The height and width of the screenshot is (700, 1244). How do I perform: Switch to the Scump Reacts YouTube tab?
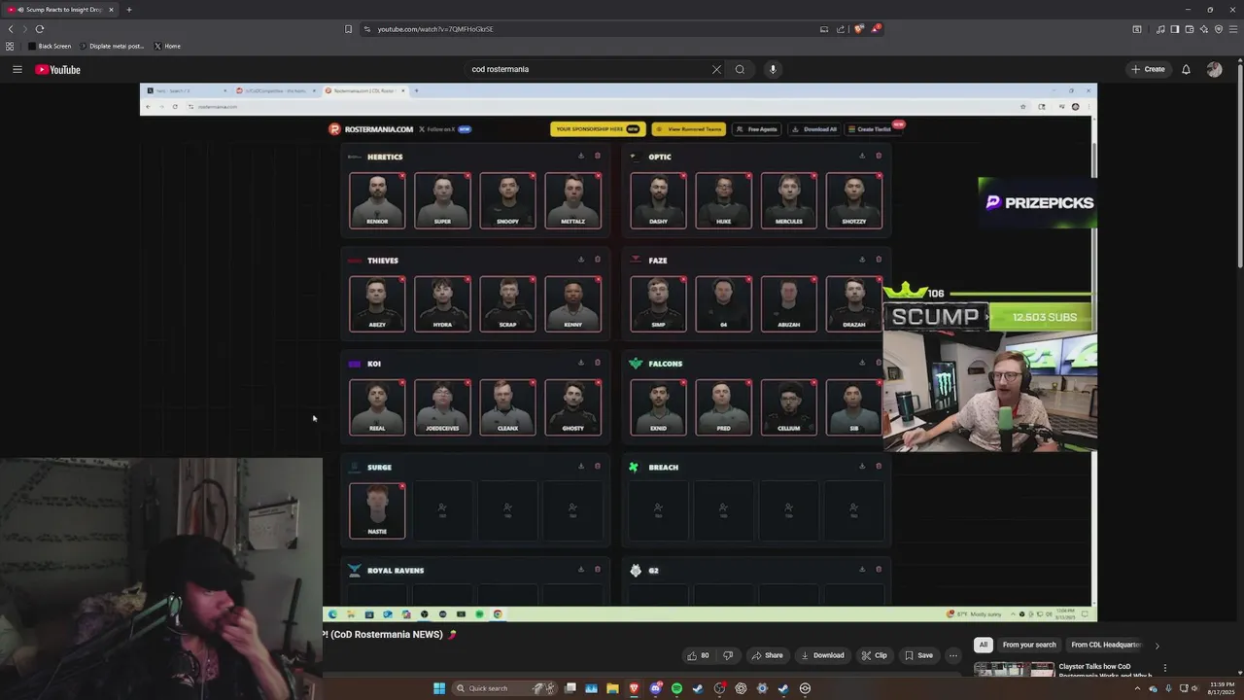pos(60,10)
